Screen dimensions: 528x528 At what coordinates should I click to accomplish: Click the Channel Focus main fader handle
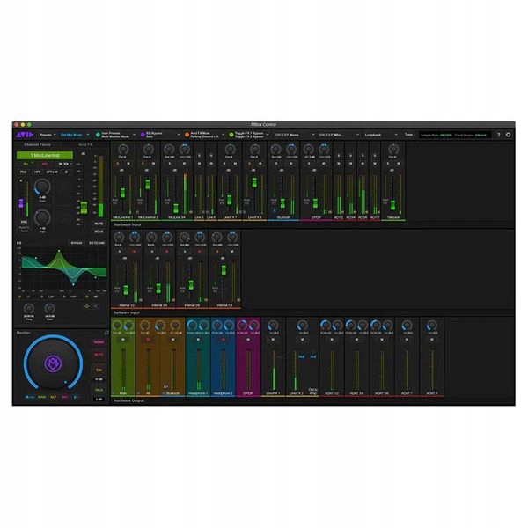[84, 208]
